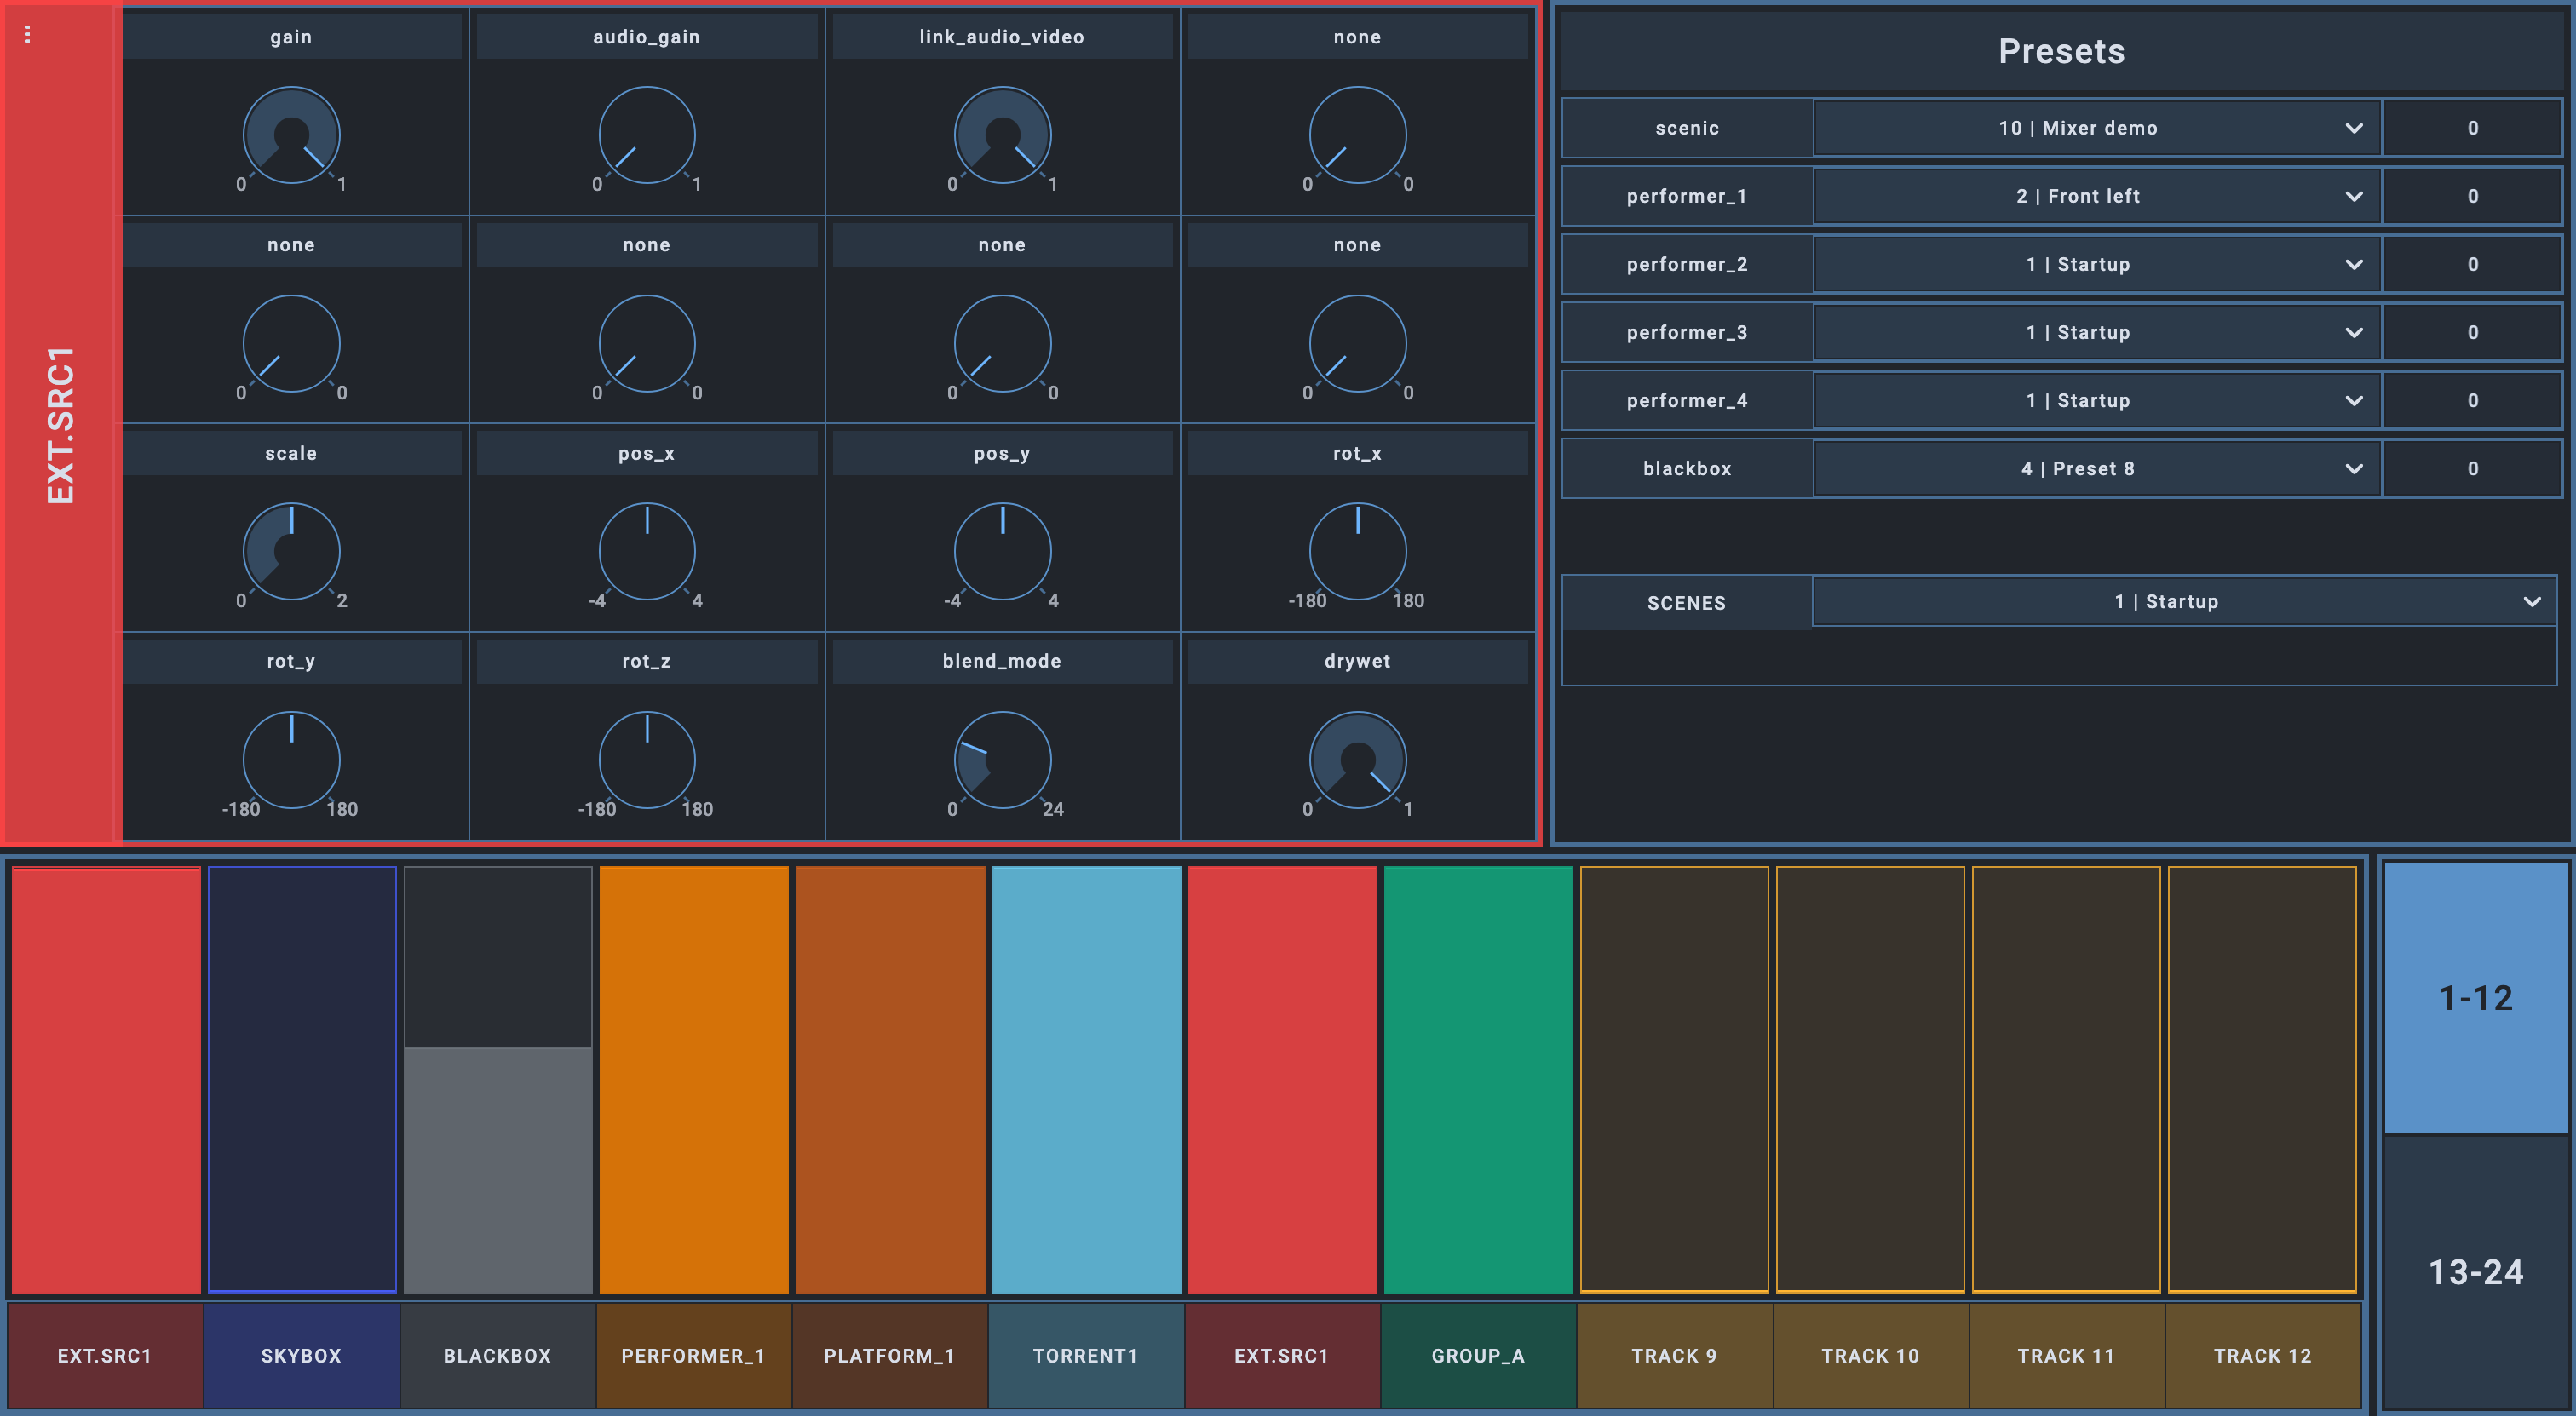The height and width of the screenshot is (1417, 2576).
Task: Click the Presets panel heading
Action: 2061,51
